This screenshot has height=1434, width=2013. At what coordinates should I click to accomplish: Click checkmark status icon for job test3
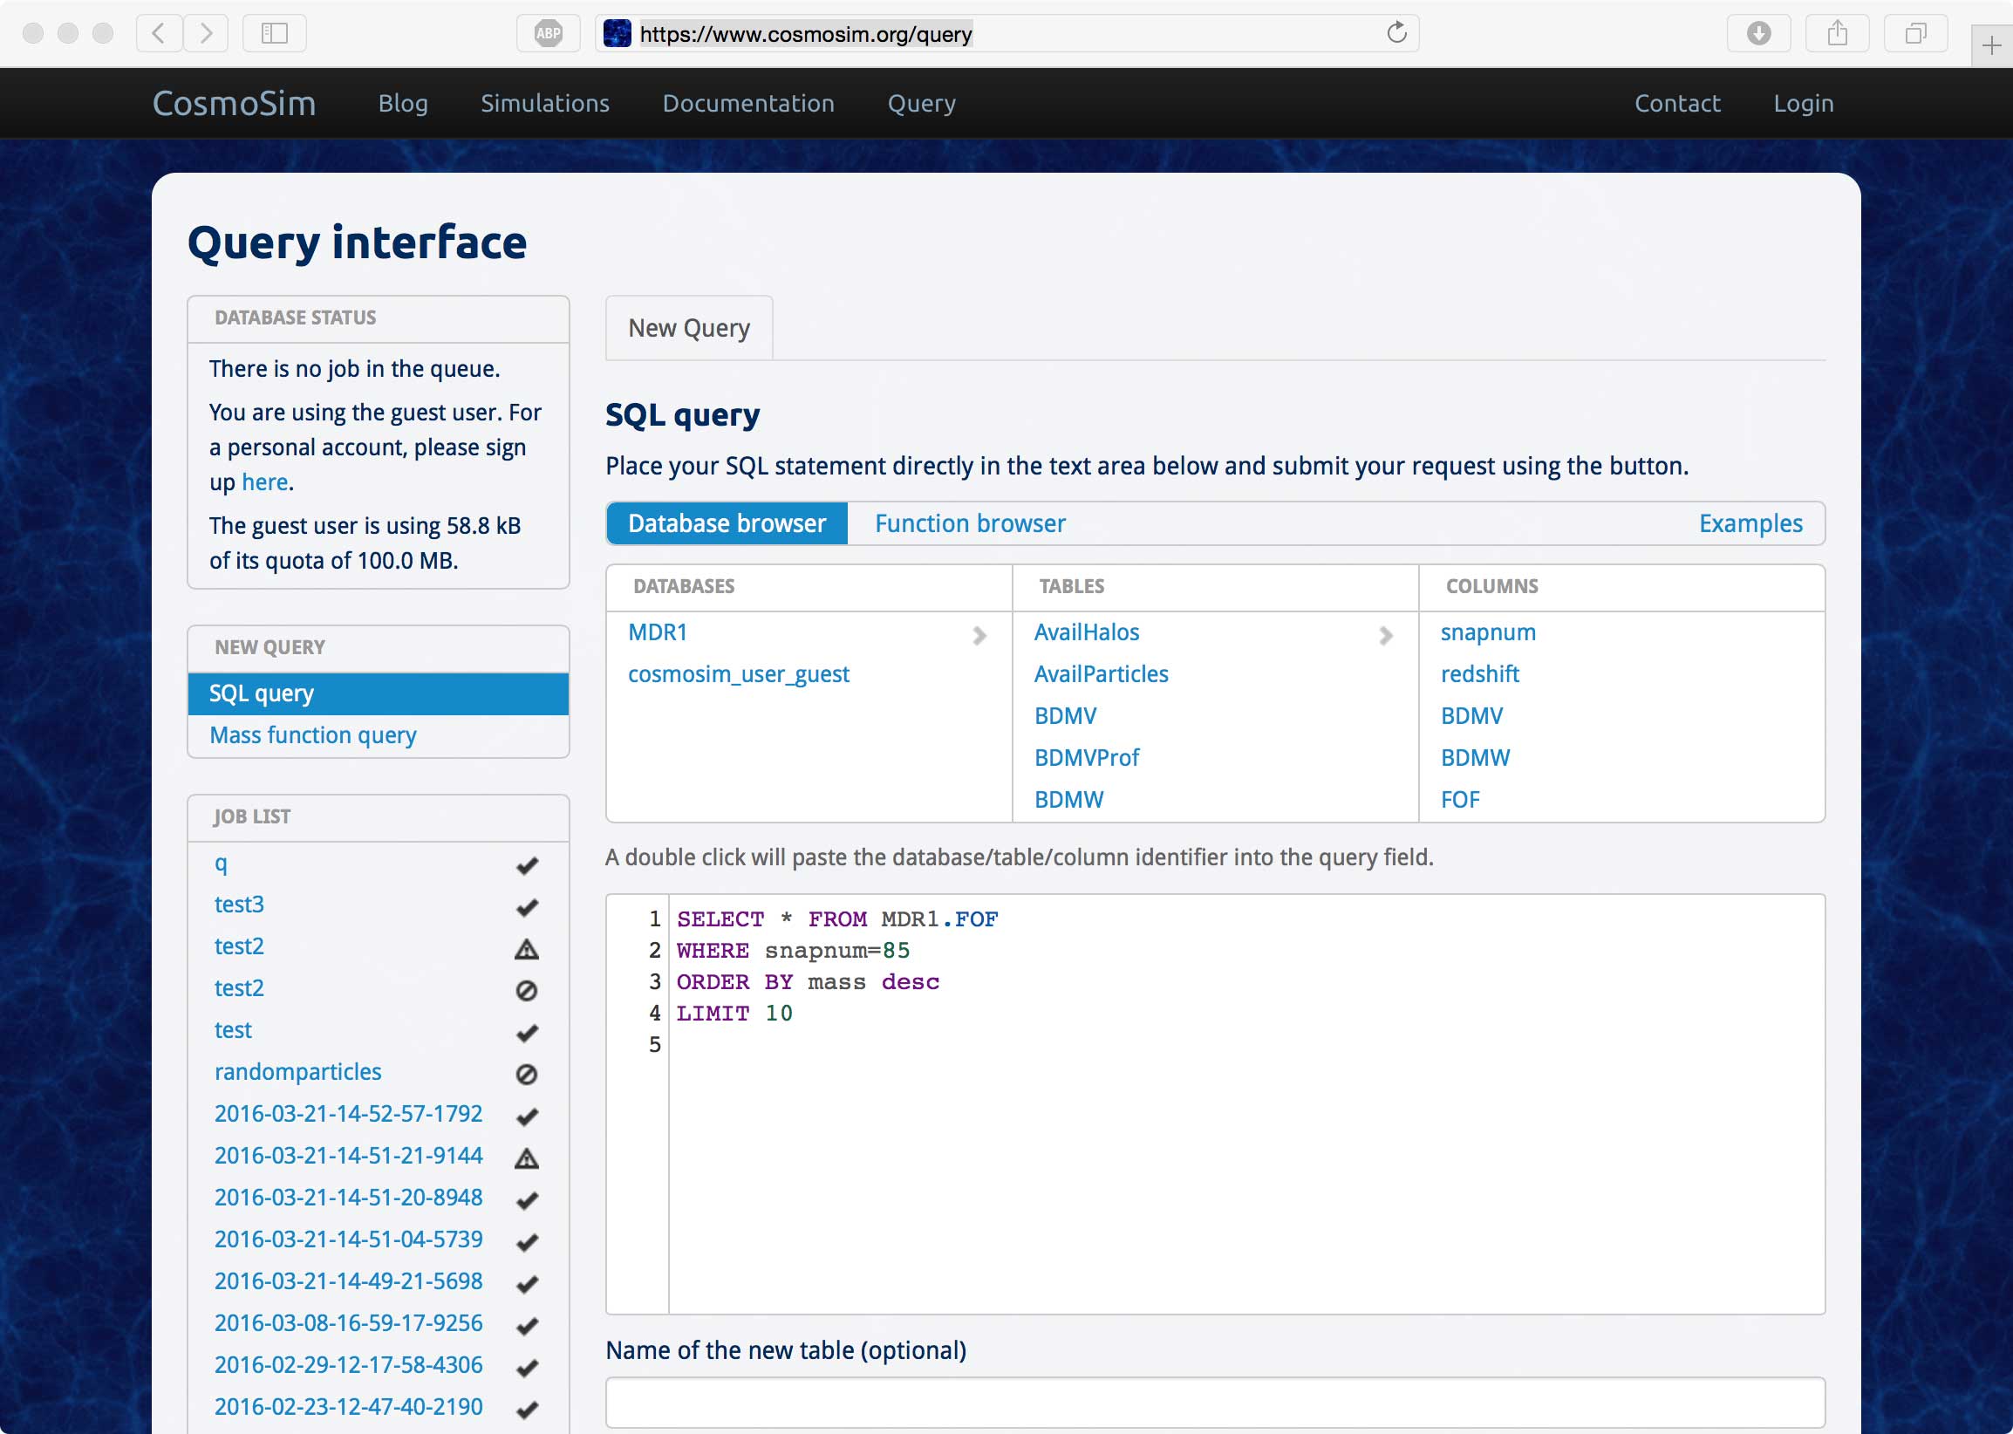[x=527, y=907]
